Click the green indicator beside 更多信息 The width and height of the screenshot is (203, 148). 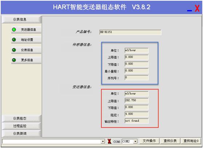(x=14, y=60)
